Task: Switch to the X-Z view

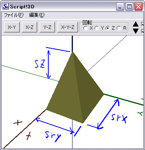Action: tap(29, 27)
